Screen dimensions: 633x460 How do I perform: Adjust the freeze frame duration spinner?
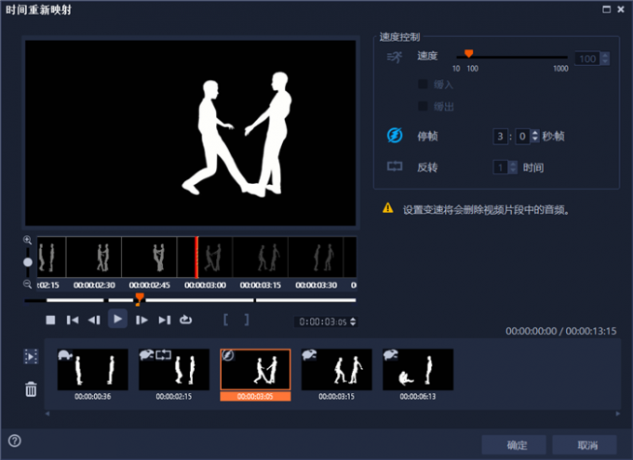point(534,137)
